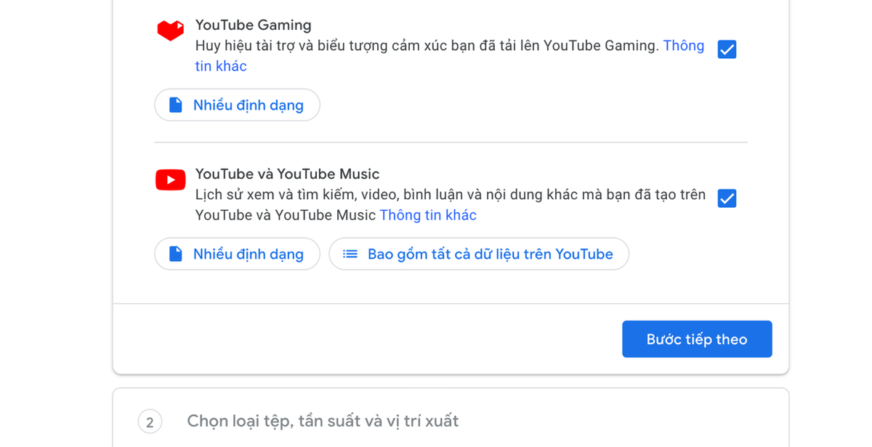Click the list icon on the YouTube data button

pos(350,254)
